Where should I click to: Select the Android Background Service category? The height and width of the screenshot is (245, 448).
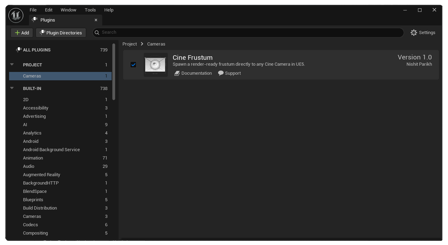pyautogui.click(x=60, y=150)
